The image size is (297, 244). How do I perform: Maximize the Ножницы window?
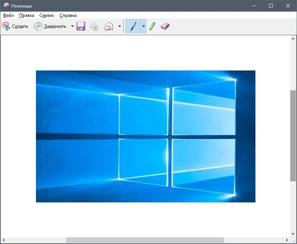pos(271,6)
